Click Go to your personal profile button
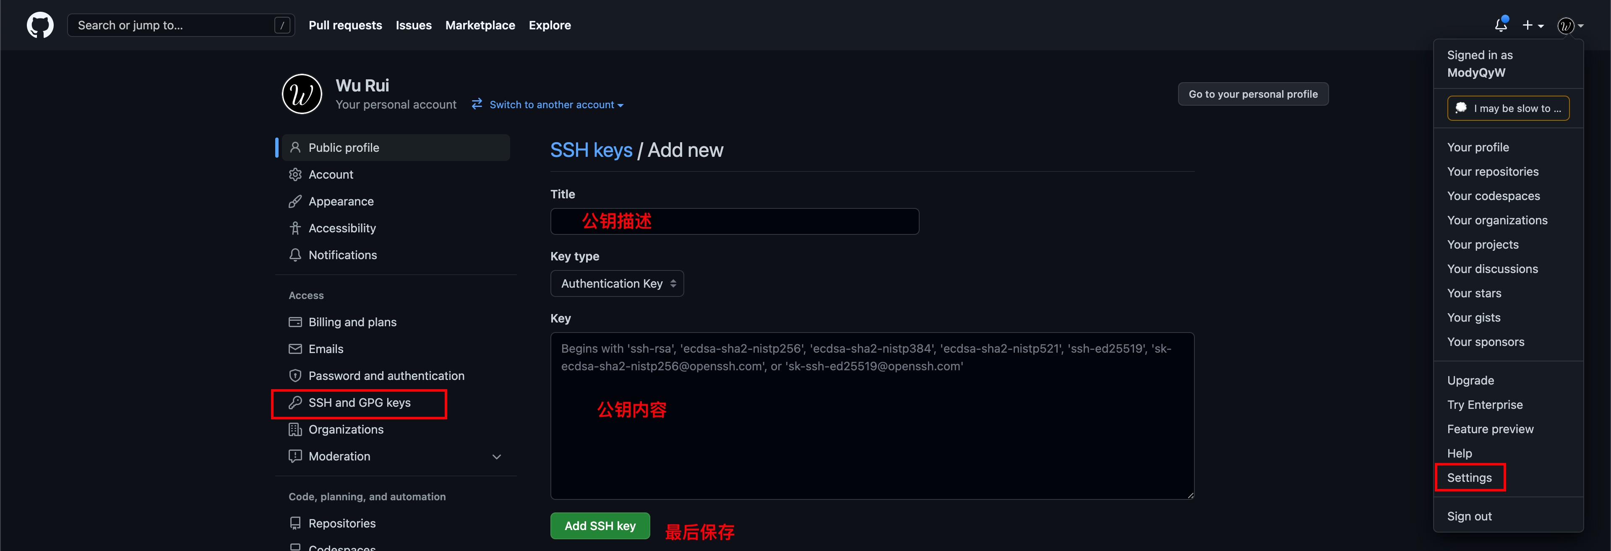 tap(1254, 94)
